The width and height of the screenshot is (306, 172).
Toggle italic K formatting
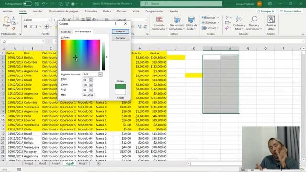[31, 27]
